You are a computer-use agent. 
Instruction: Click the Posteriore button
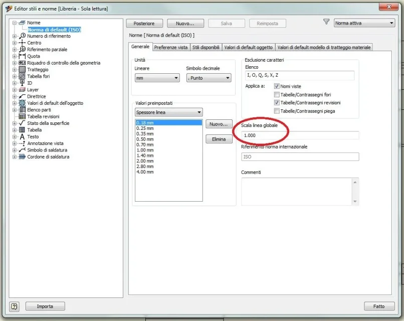(x=144, y=24)
